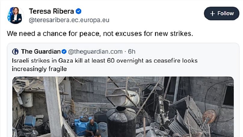Click Teresa Ribera's blue verified badge

78,11
